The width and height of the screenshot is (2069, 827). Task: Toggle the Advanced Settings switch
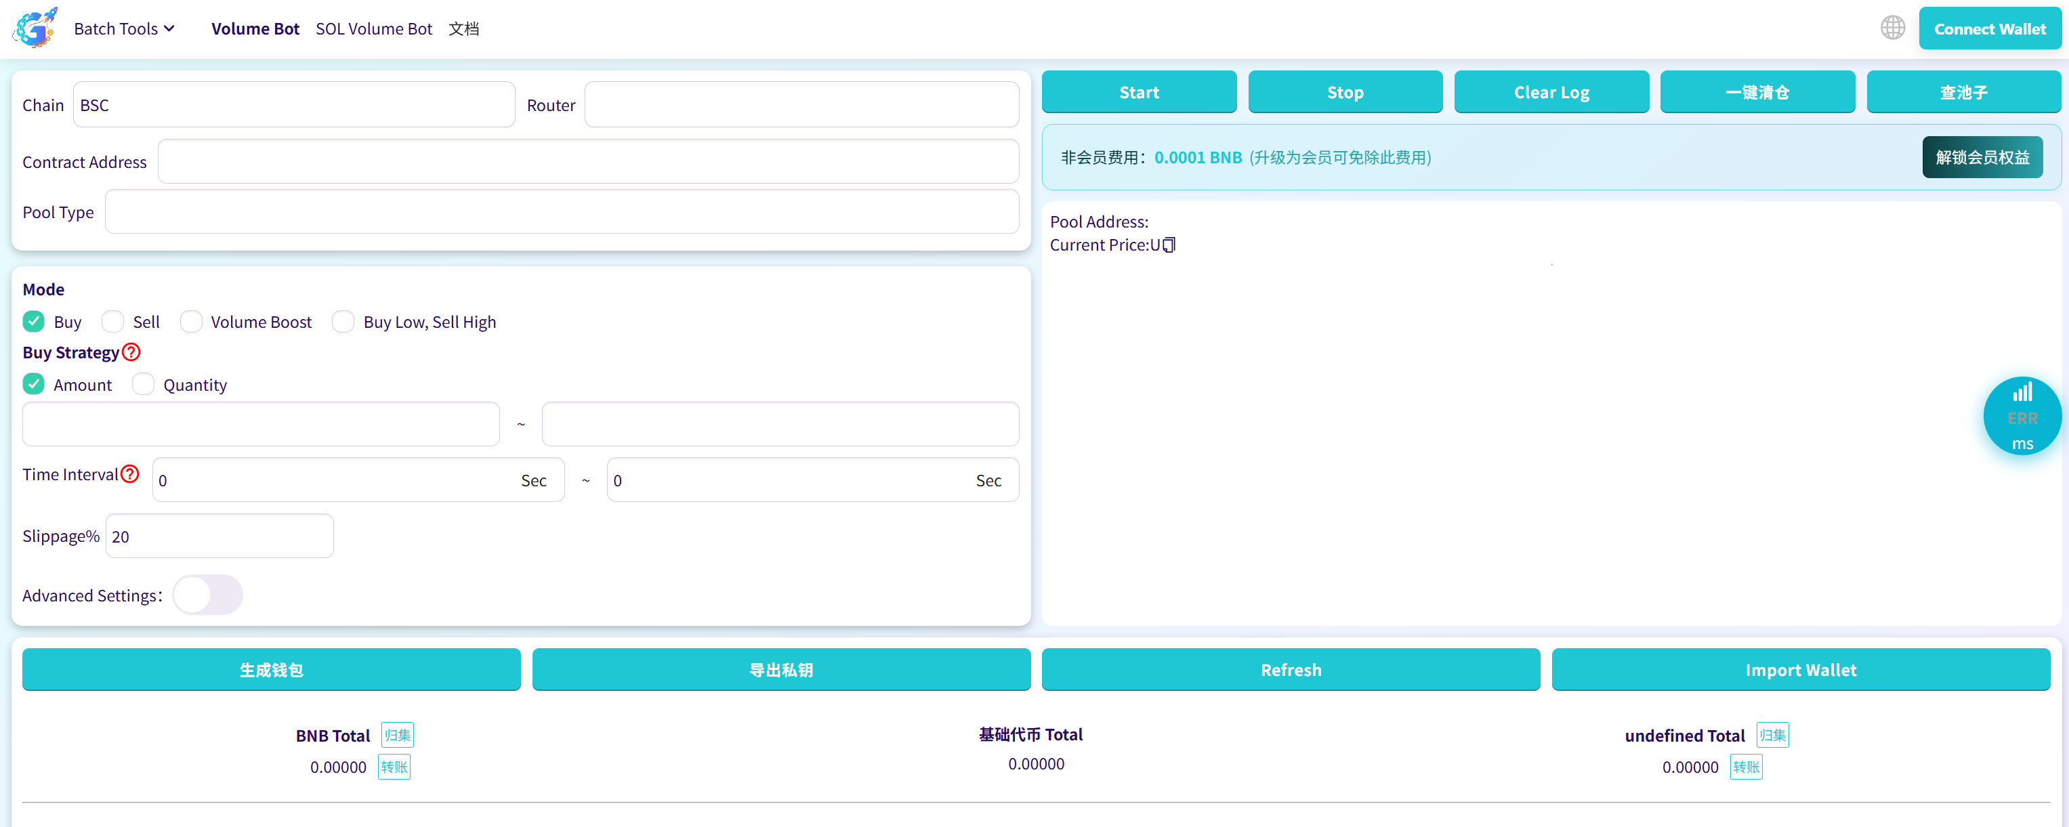(x=207, y=595)
